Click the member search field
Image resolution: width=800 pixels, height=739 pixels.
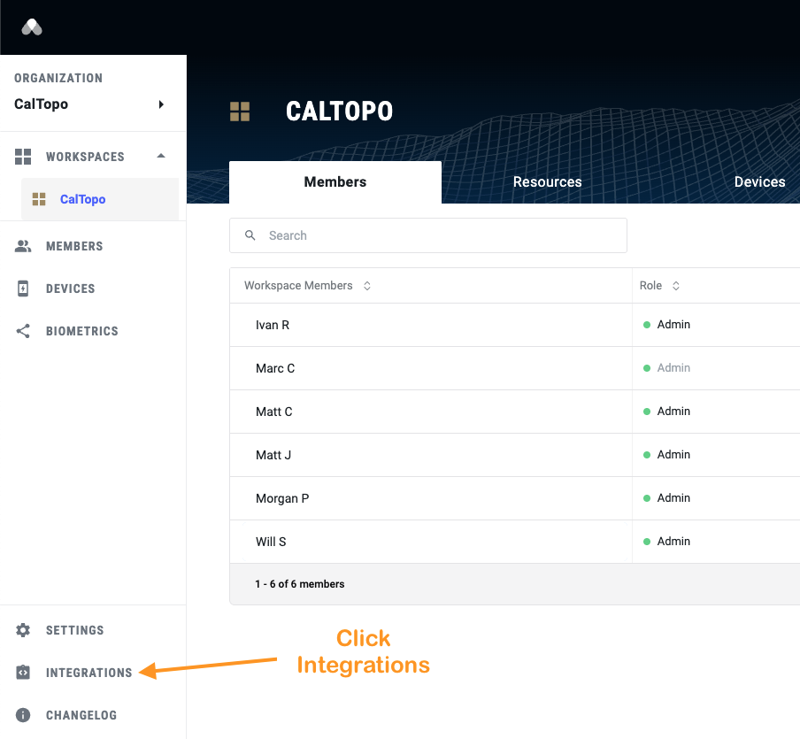point(428,235)
